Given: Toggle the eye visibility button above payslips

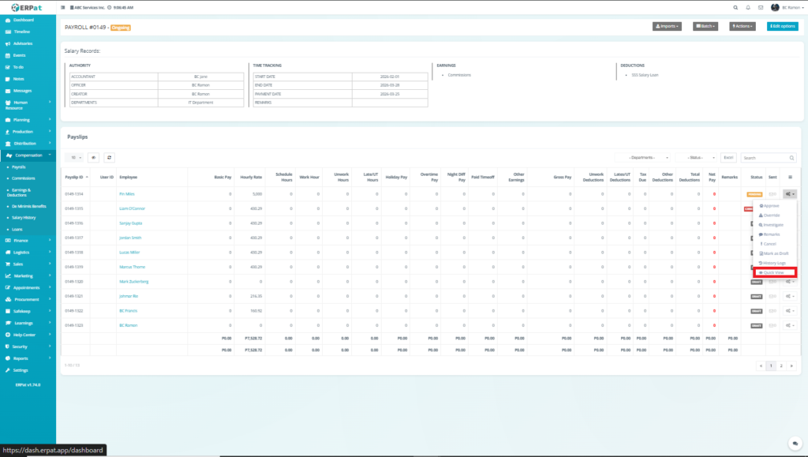Looking at the screenshot, I should [93, 157].
